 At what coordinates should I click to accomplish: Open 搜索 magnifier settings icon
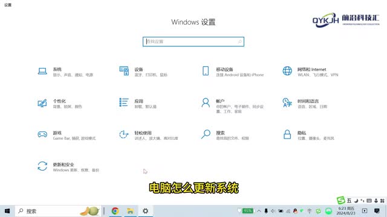coord(206,134)
